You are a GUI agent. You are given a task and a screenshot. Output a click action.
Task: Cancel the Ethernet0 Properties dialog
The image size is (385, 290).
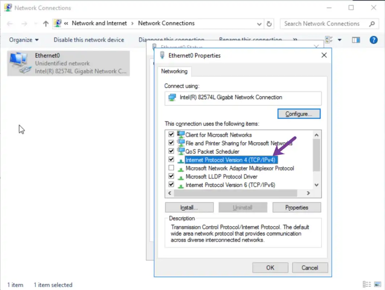click(310, 268)
